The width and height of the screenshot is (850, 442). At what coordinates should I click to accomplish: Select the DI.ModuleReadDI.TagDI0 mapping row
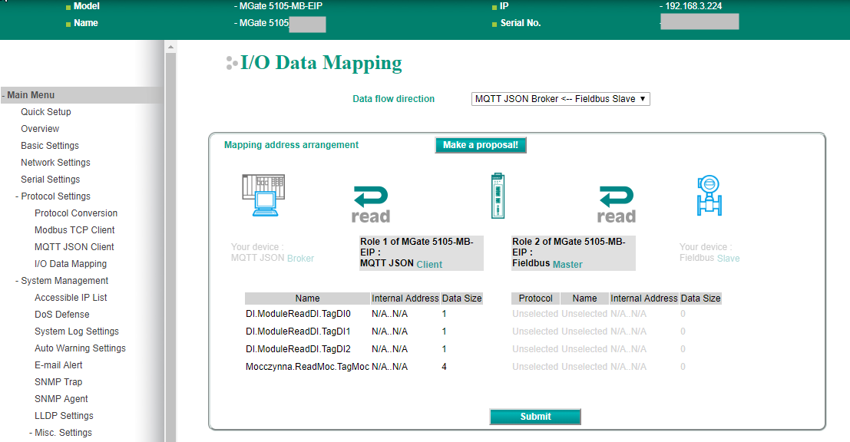(298, 314)
